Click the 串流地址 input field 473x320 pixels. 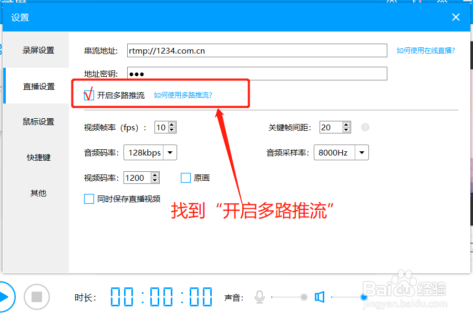pos(258,50)
